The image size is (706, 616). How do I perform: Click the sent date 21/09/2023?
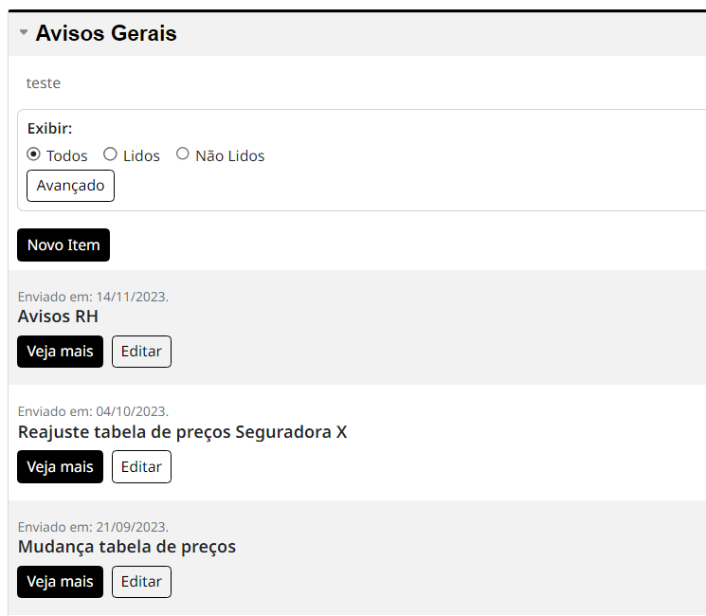coord(132,527)
